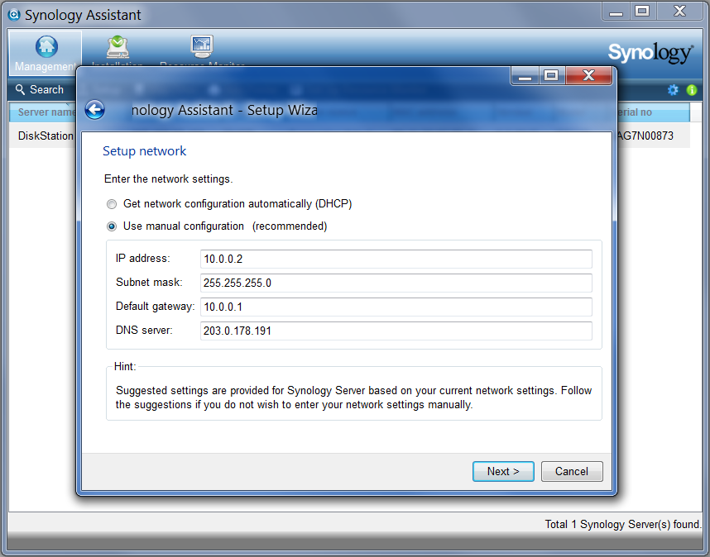The width and height of the screenshot is (710, 557).
Task: Open the Installation tab icon
Action: pyautogui.click(x=118, y=47)
